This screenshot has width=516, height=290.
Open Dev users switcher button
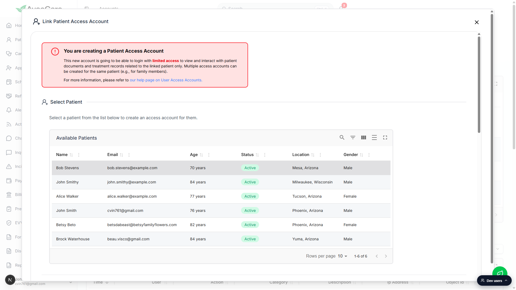494,281
